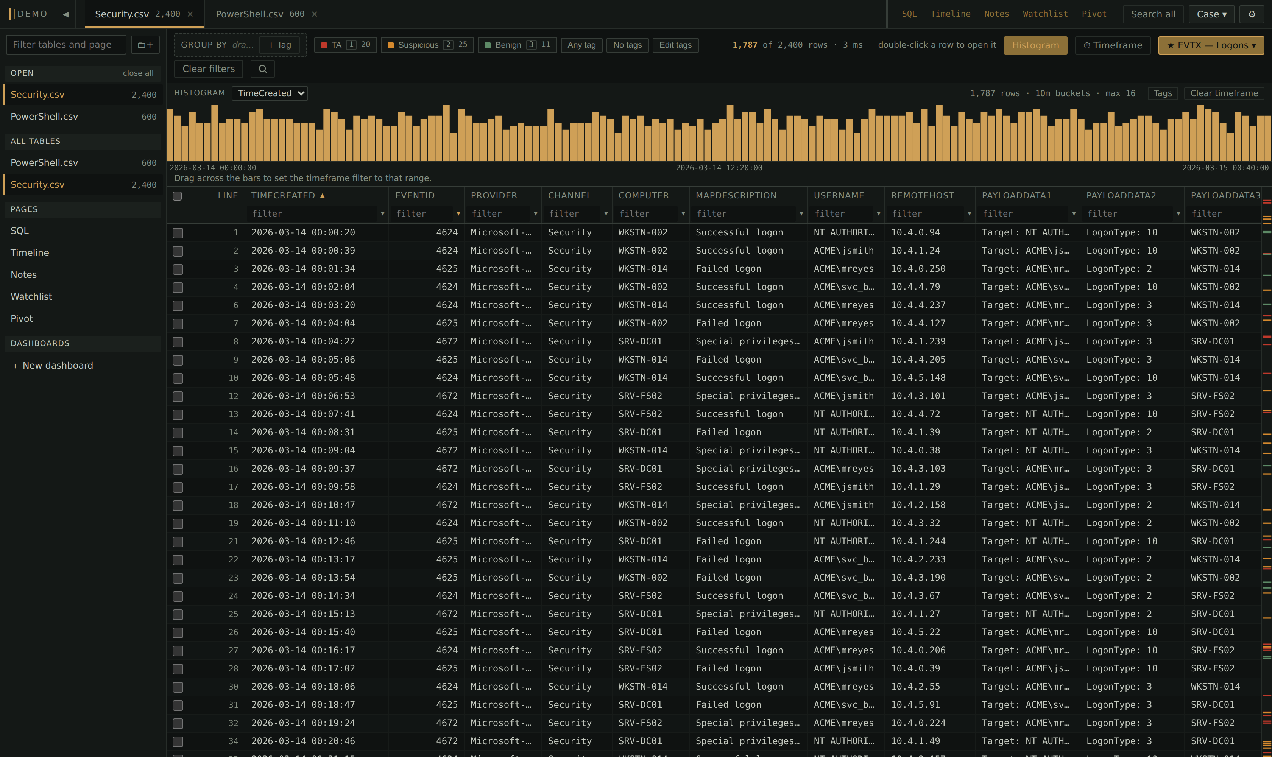Click the Clear filters button
This screenshot has height=757, width=1272.
tap(208, 69)
